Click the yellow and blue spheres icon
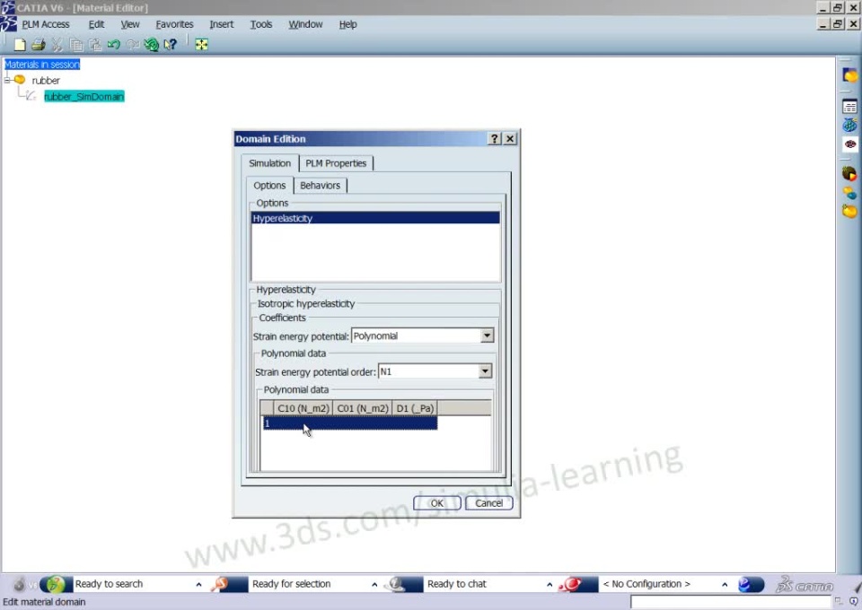The image size is (862, 610). 850,193
